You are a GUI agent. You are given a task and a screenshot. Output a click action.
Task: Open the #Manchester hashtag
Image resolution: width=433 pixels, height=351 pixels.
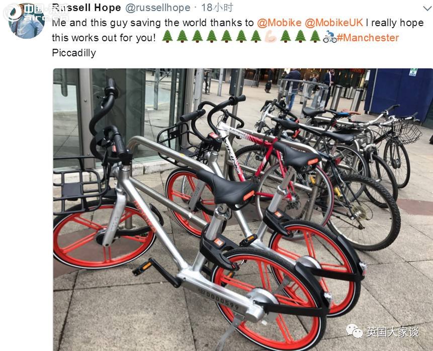[368, 38]
